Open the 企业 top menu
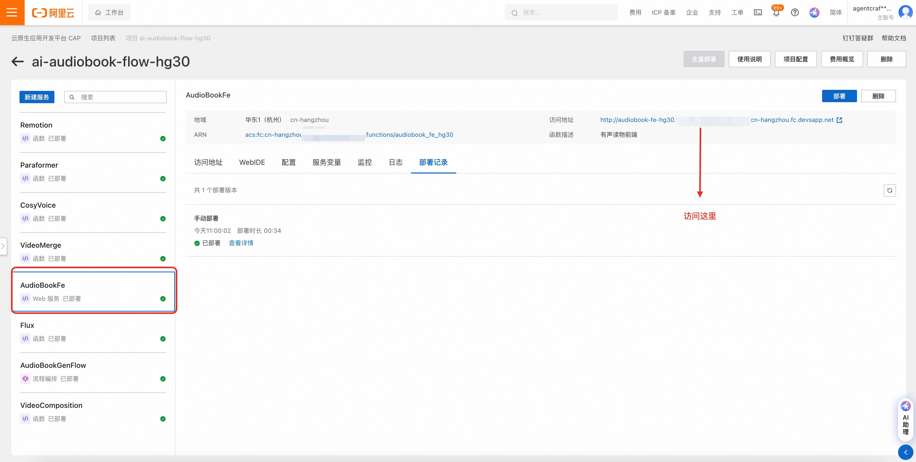This screenshot has width=916, height=462. coord(692,12)
